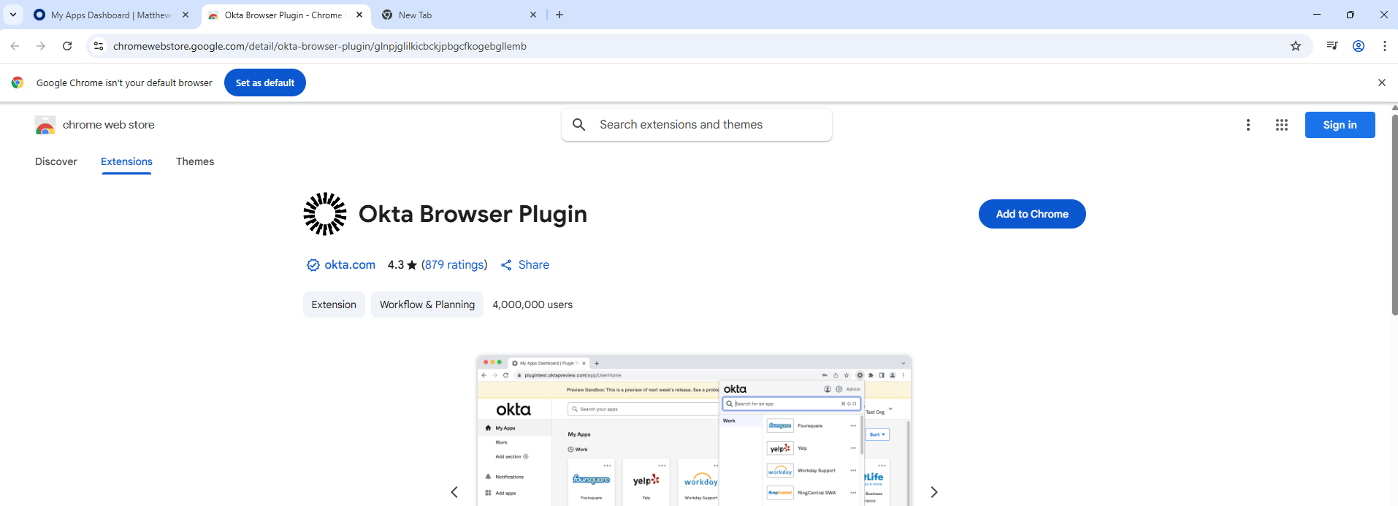
Task: Open a new browser tab with plus
Action: click(559, 15)
